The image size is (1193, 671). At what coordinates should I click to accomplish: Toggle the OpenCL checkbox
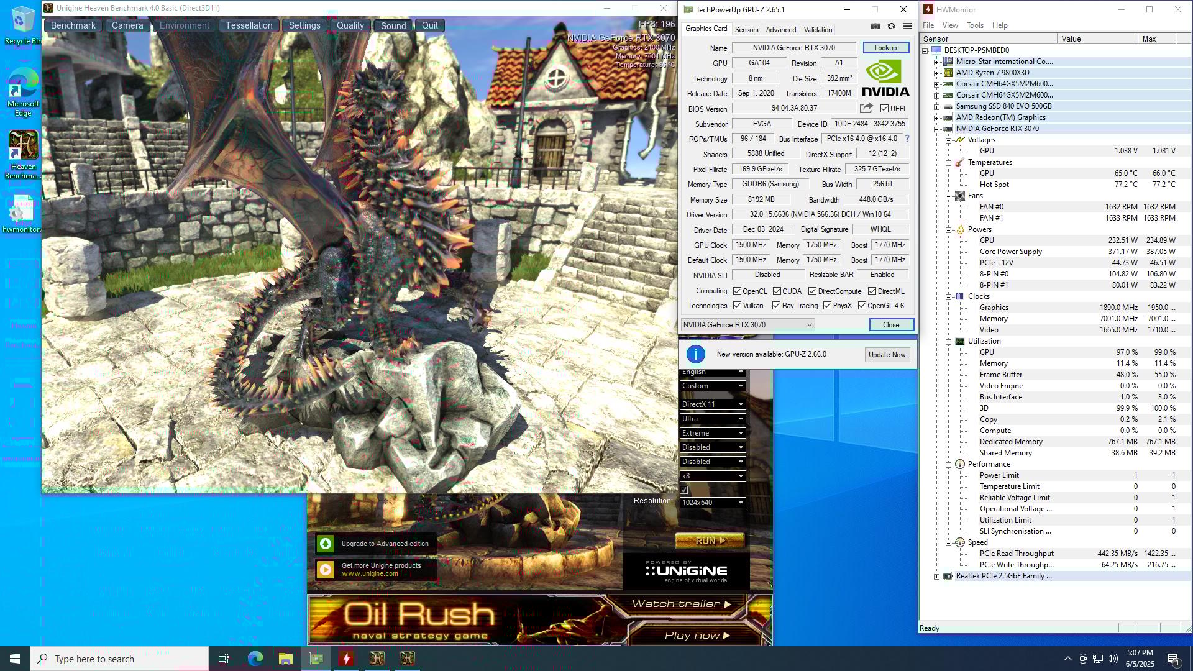click(737, 291)
